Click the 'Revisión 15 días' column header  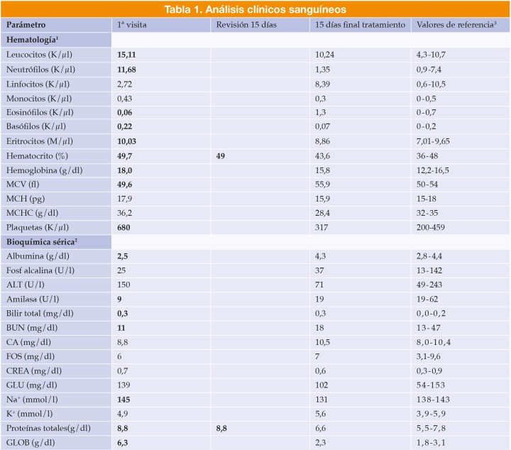[246, 25]
